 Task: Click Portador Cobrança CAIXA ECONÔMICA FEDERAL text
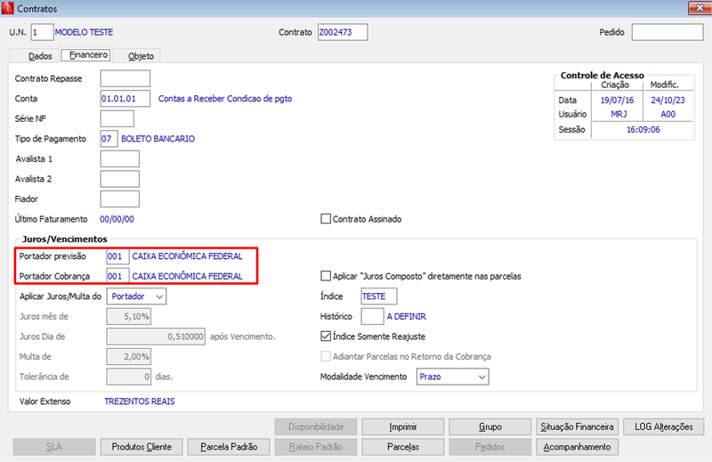(x=187, y=276)
